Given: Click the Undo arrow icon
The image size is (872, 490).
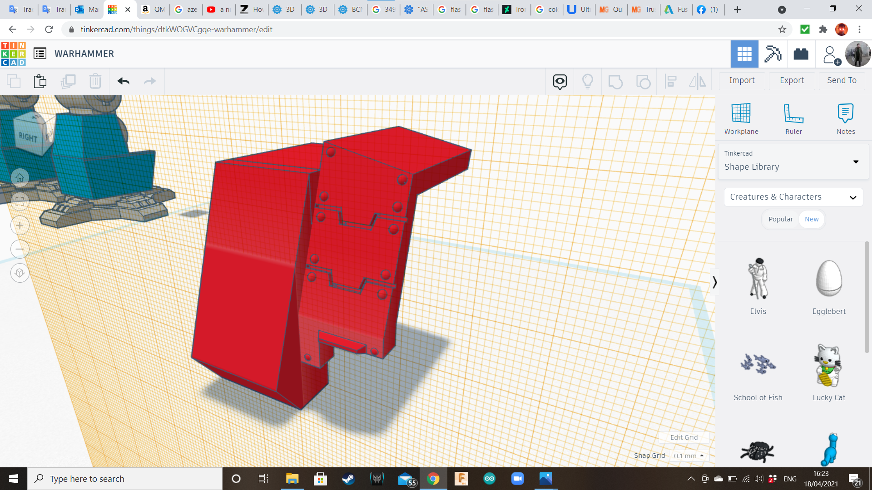Looking at the screenshot, I should 123,81.
